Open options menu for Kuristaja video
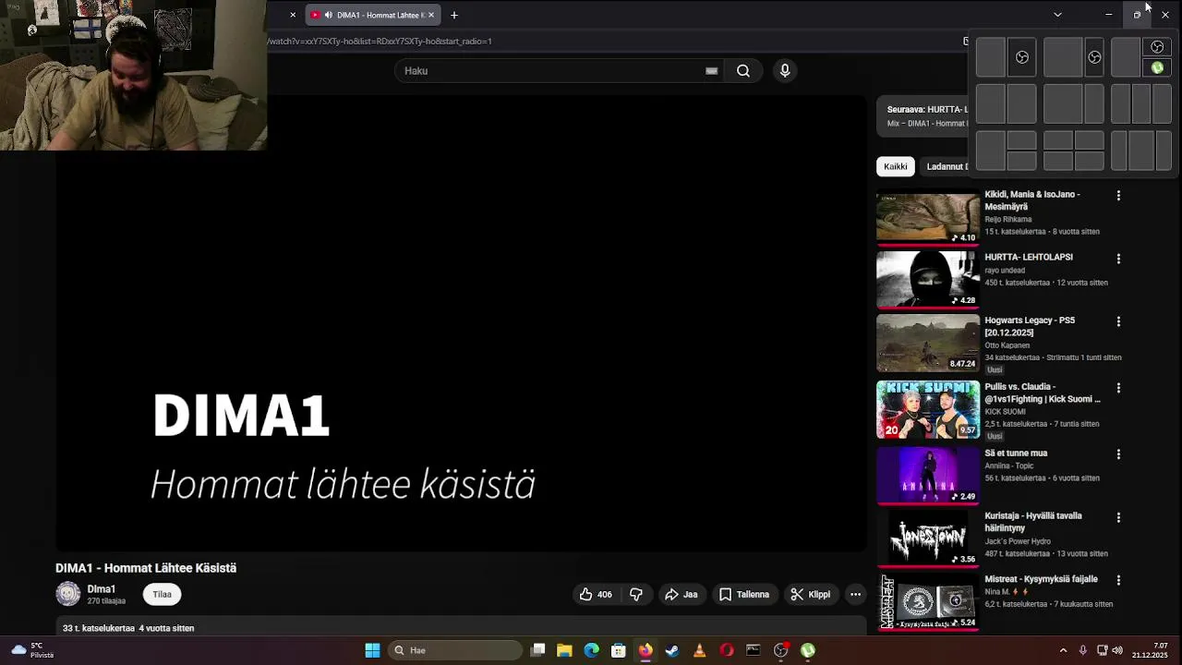Image resolution: width=1182 pixels, height=665 pixels. click(1118, 517)
